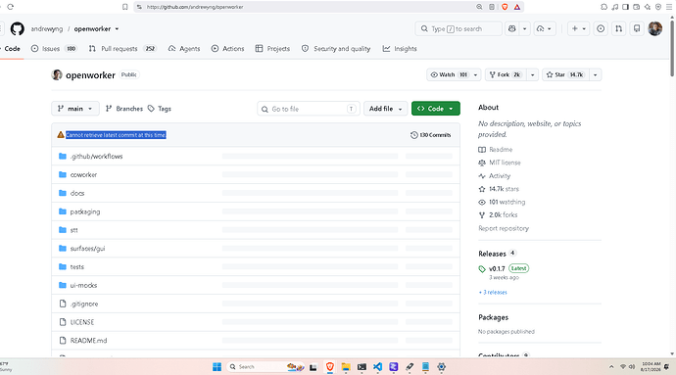Open the Notifications inbox icon
Image resolution: width=676 pixels, height=375 pixels.
pos(637,28)
